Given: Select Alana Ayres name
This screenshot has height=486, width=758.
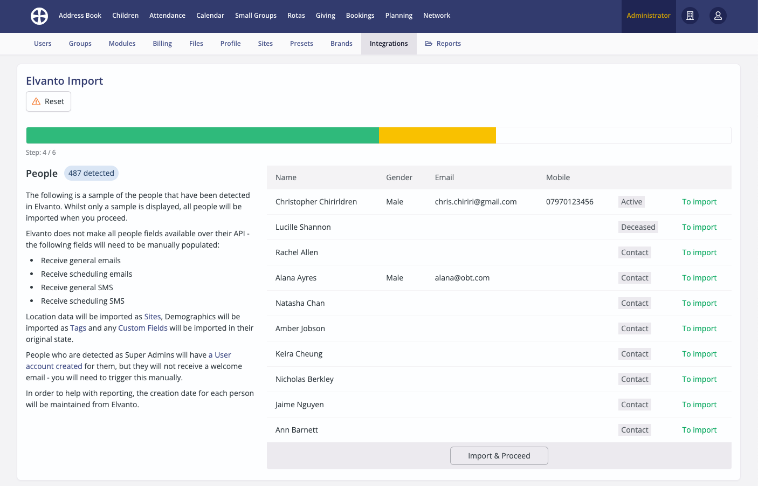Looking at the screenshot, I should click(x=296, y=278).
